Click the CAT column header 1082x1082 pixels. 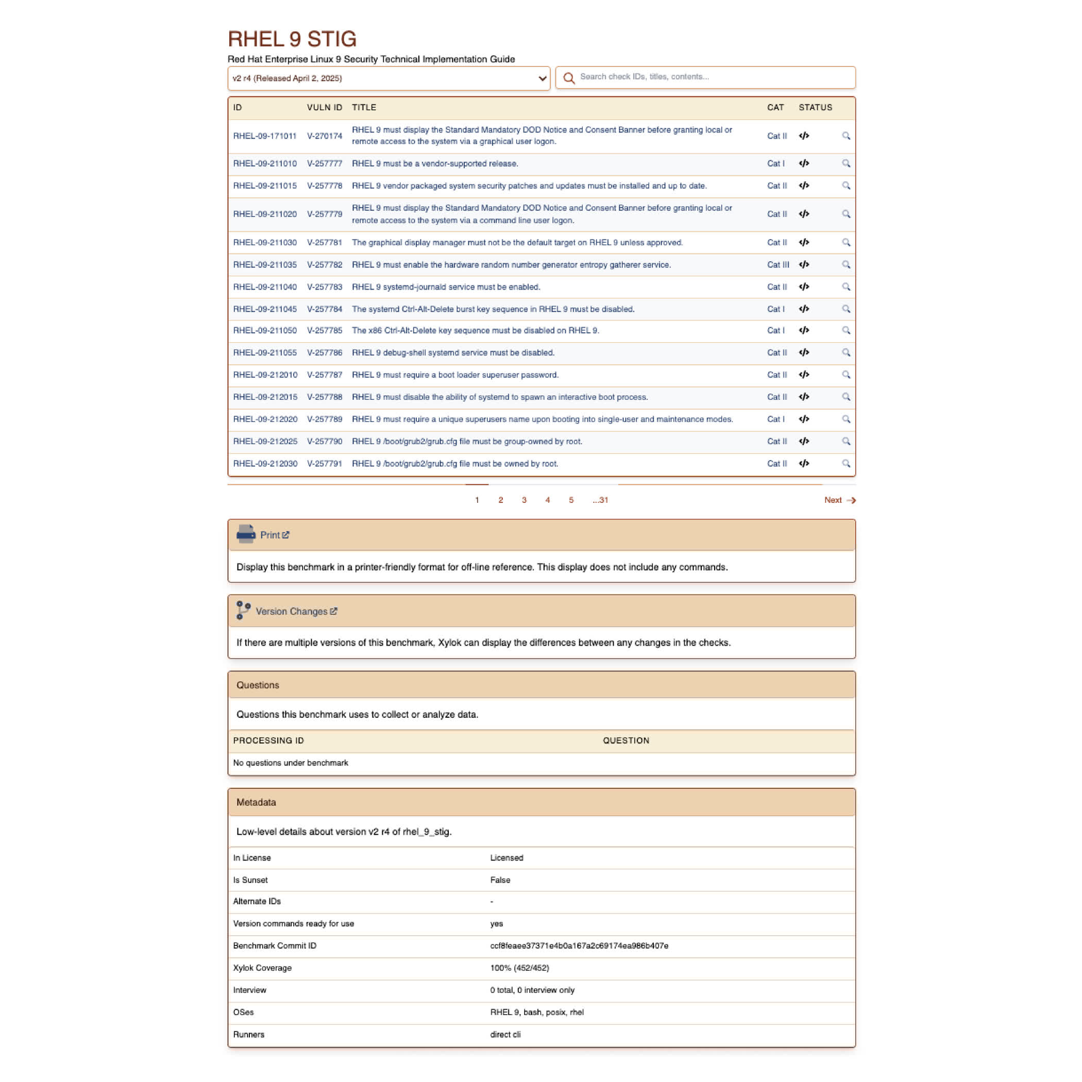pos(775,108)
